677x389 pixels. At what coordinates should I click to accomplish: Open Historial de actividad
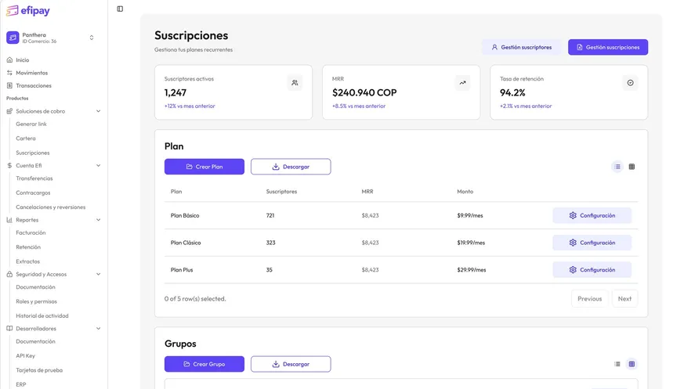42,315
